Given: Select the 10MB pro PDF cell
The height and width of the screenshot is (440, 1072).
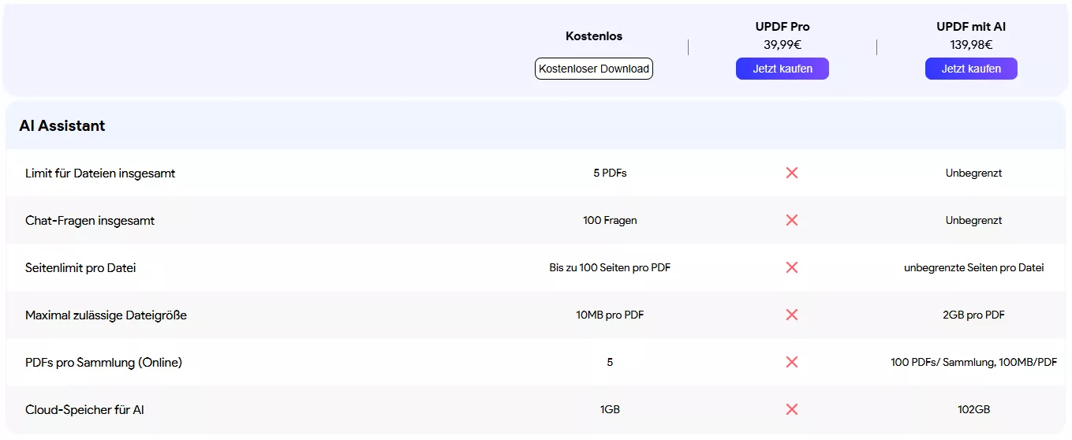Looking at the screenshot, I should tap(610, 315).
